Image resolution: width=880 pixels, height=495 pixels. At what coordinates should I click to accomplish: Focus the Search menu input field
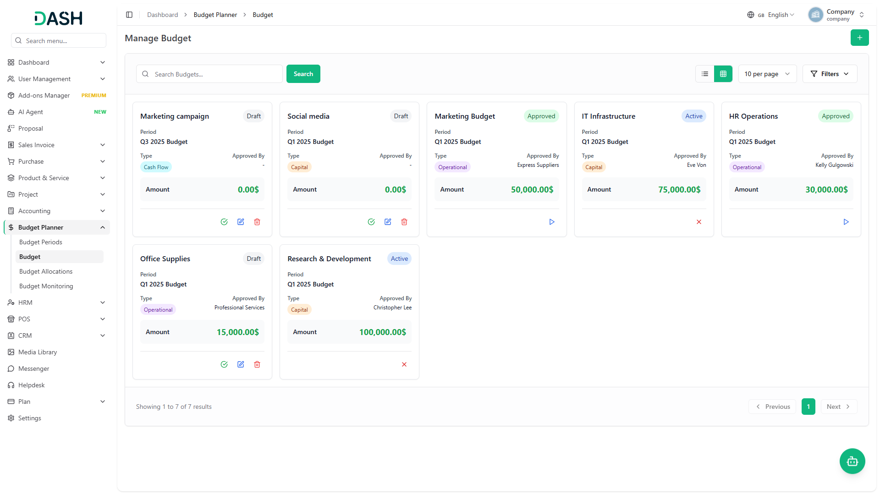[59, 40]
